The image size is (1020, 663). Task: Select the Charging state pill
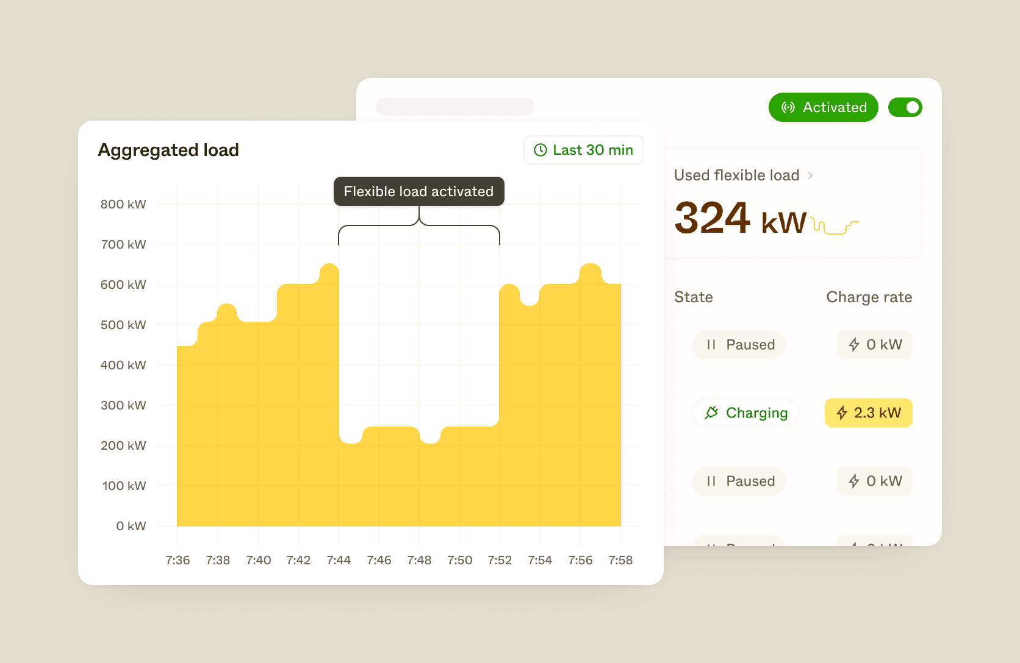pyautogui.click(x=745, y=413)
